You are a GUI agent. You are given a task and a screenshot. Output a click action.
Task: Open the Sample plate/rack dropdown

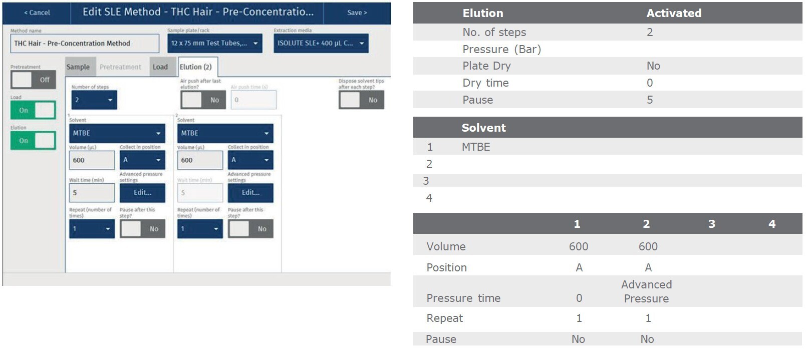[x=214, y=44]
